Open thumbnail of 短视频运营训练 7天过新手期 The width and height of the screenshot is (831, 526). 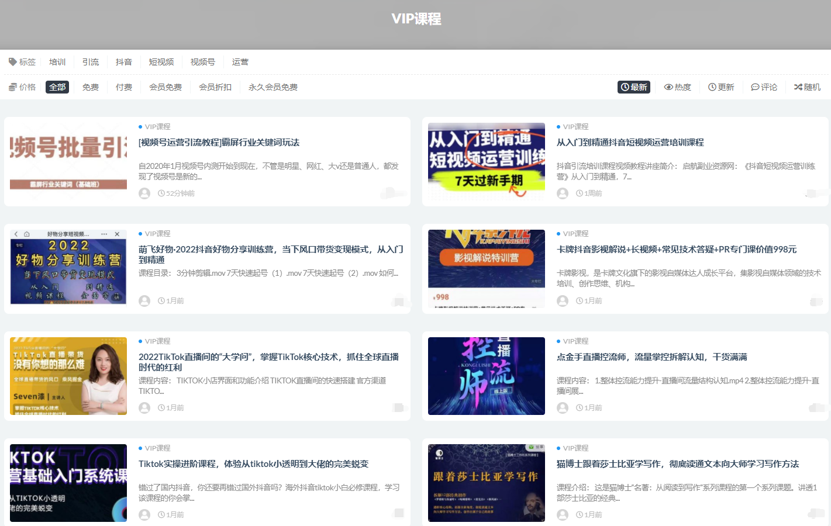pos(487,161)
